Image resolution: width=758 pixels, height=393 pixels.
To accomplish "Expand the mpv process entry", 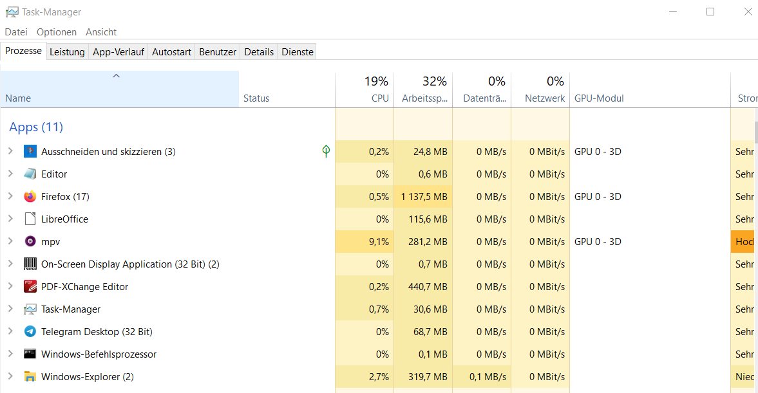I will (x=10, y=242).
